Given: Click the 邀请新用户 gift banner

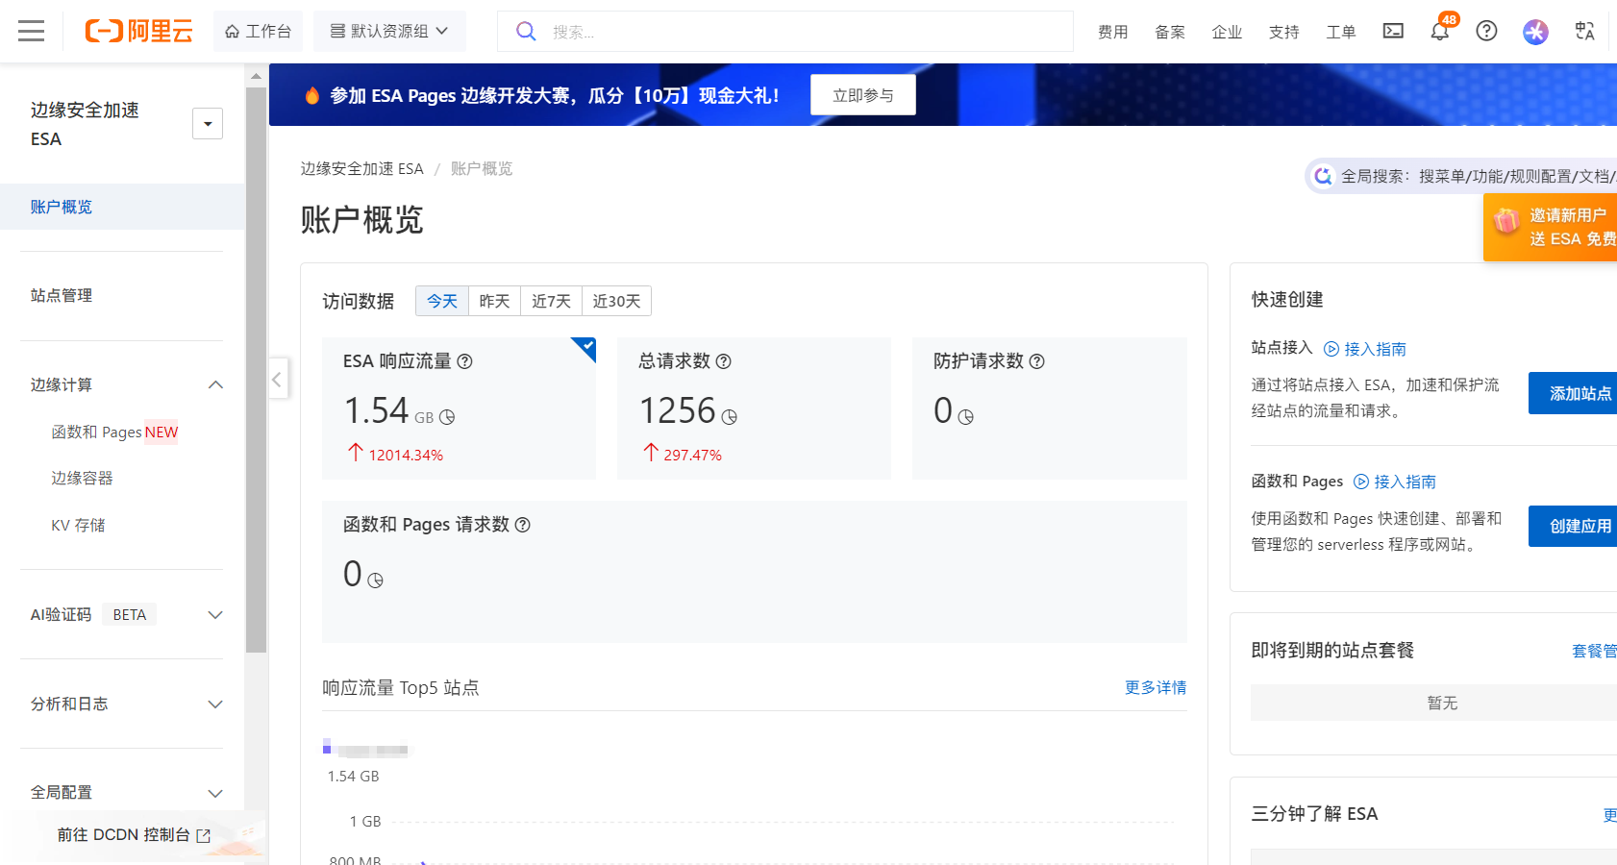Looking at the screenshot, I should (x=1550, y=227).
